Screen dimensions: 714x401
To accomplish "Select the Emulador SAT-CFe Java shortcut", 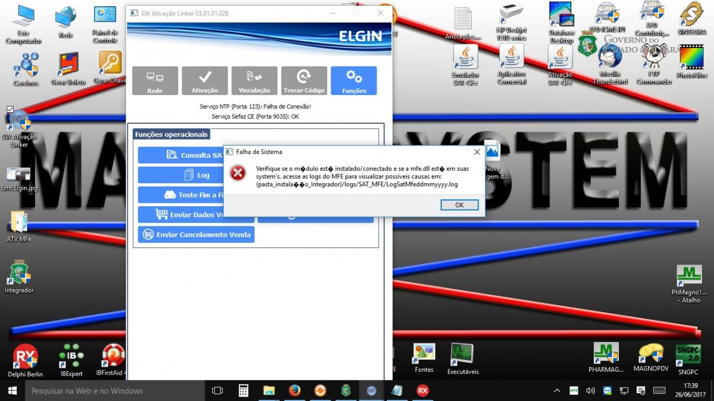I will click(x=465, y=65).
